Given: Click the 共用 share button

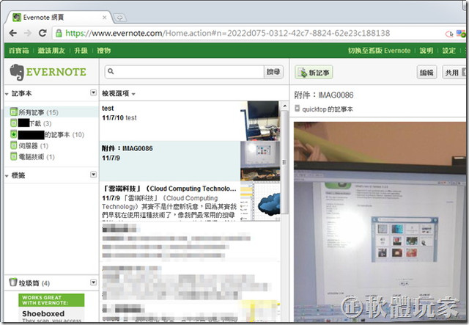Looking at the screenshot, I should [x=454, y=73].
